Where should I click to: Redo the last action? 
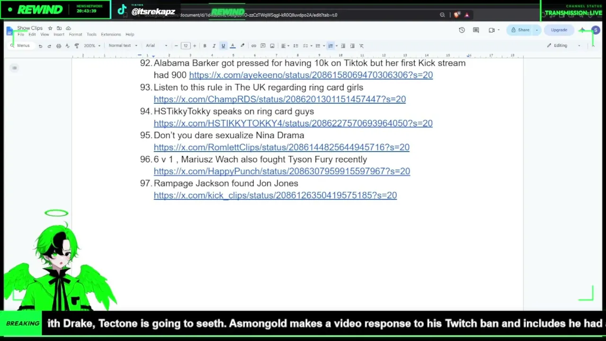coord(49,46)
